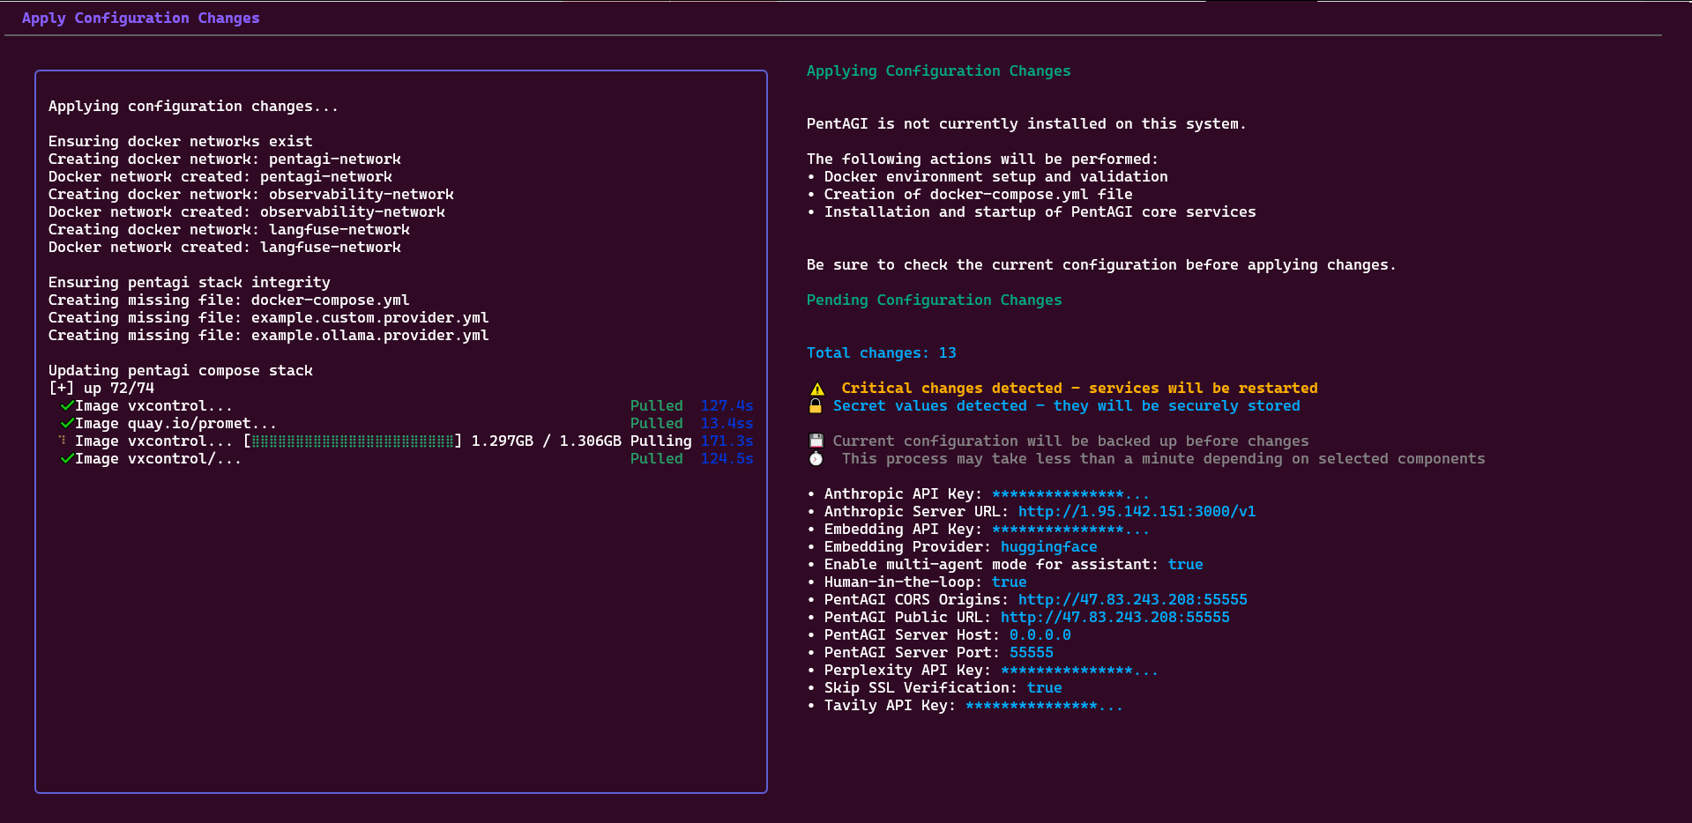Click the checkmark beside quay.io/promet image
The width and height of the screenshot is (1692, 823).
click(x=66, y=424)
